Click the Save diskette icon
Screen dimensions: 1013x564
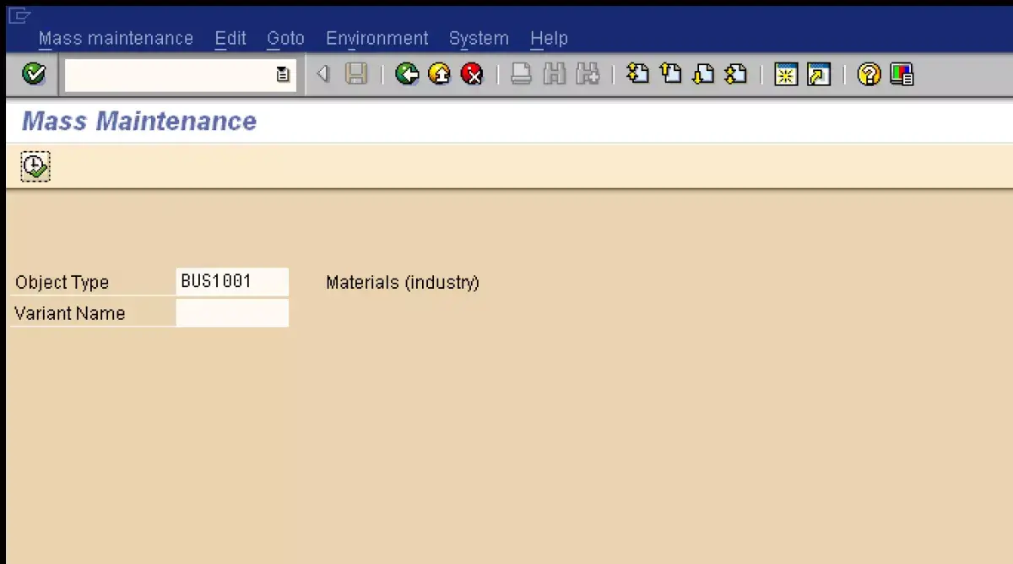[x=356, y=74]
